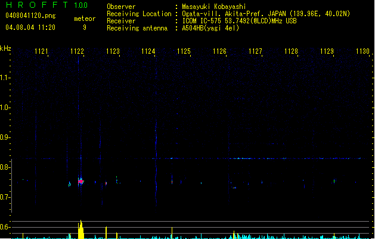Select the ICOM IC-575 53.7492 MHz USB text

(239, 21)
